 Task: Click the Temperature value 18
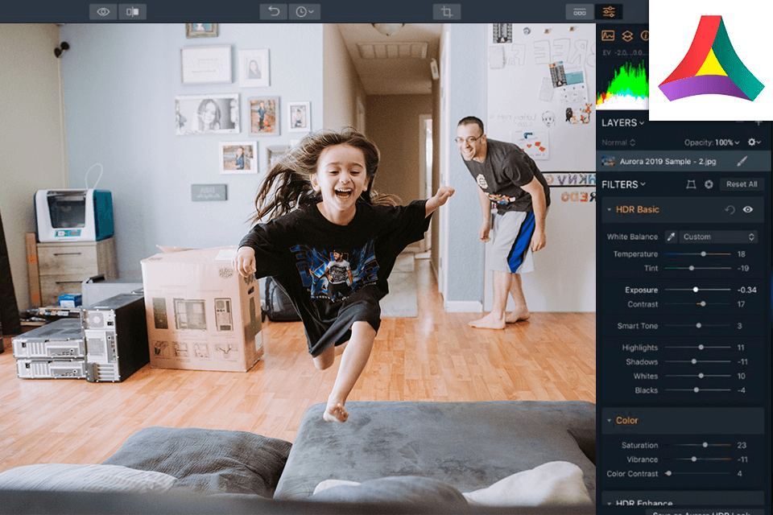pyautogui.click(x=741, y=253)
